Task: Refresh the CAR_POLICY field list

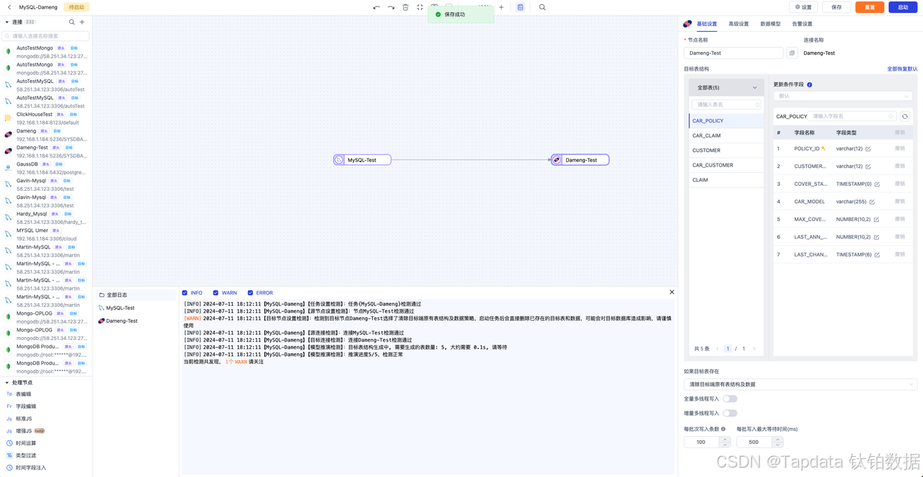Action: pos(905,116)
